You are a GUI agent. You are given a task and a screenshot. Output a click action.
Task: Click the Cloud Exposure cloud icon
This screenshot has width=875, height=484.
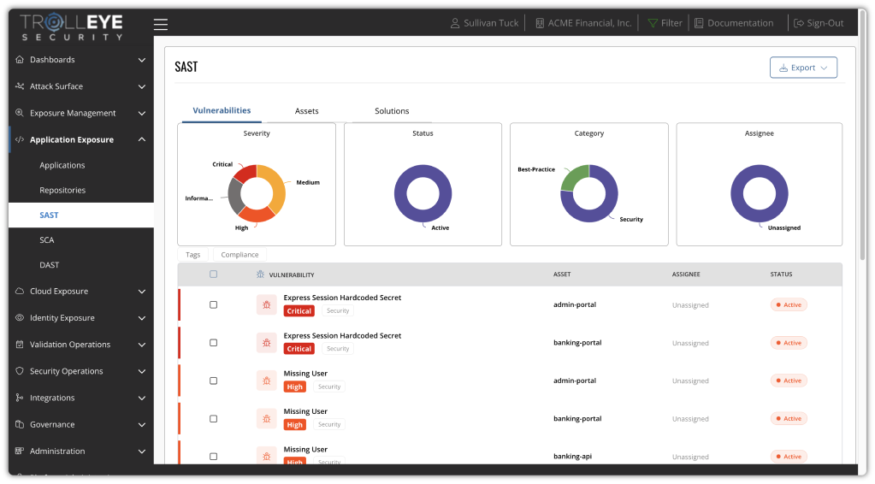[x=20, y=291]
